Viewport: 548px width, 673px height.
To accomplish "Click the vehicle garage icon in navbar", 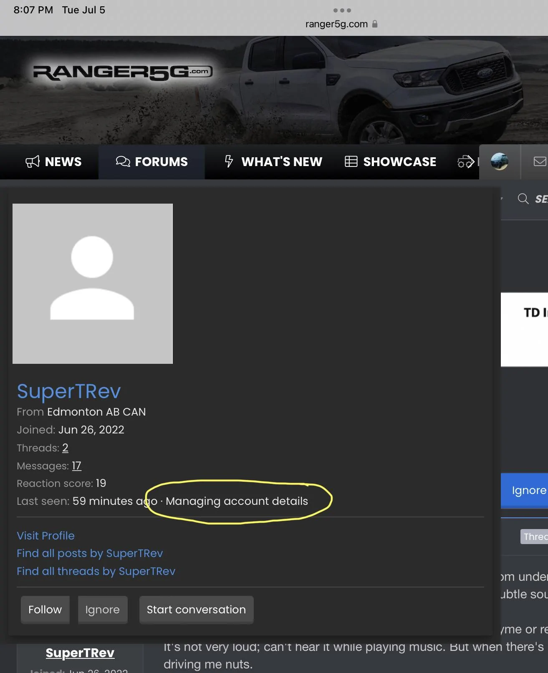I will tap(466, 161).
